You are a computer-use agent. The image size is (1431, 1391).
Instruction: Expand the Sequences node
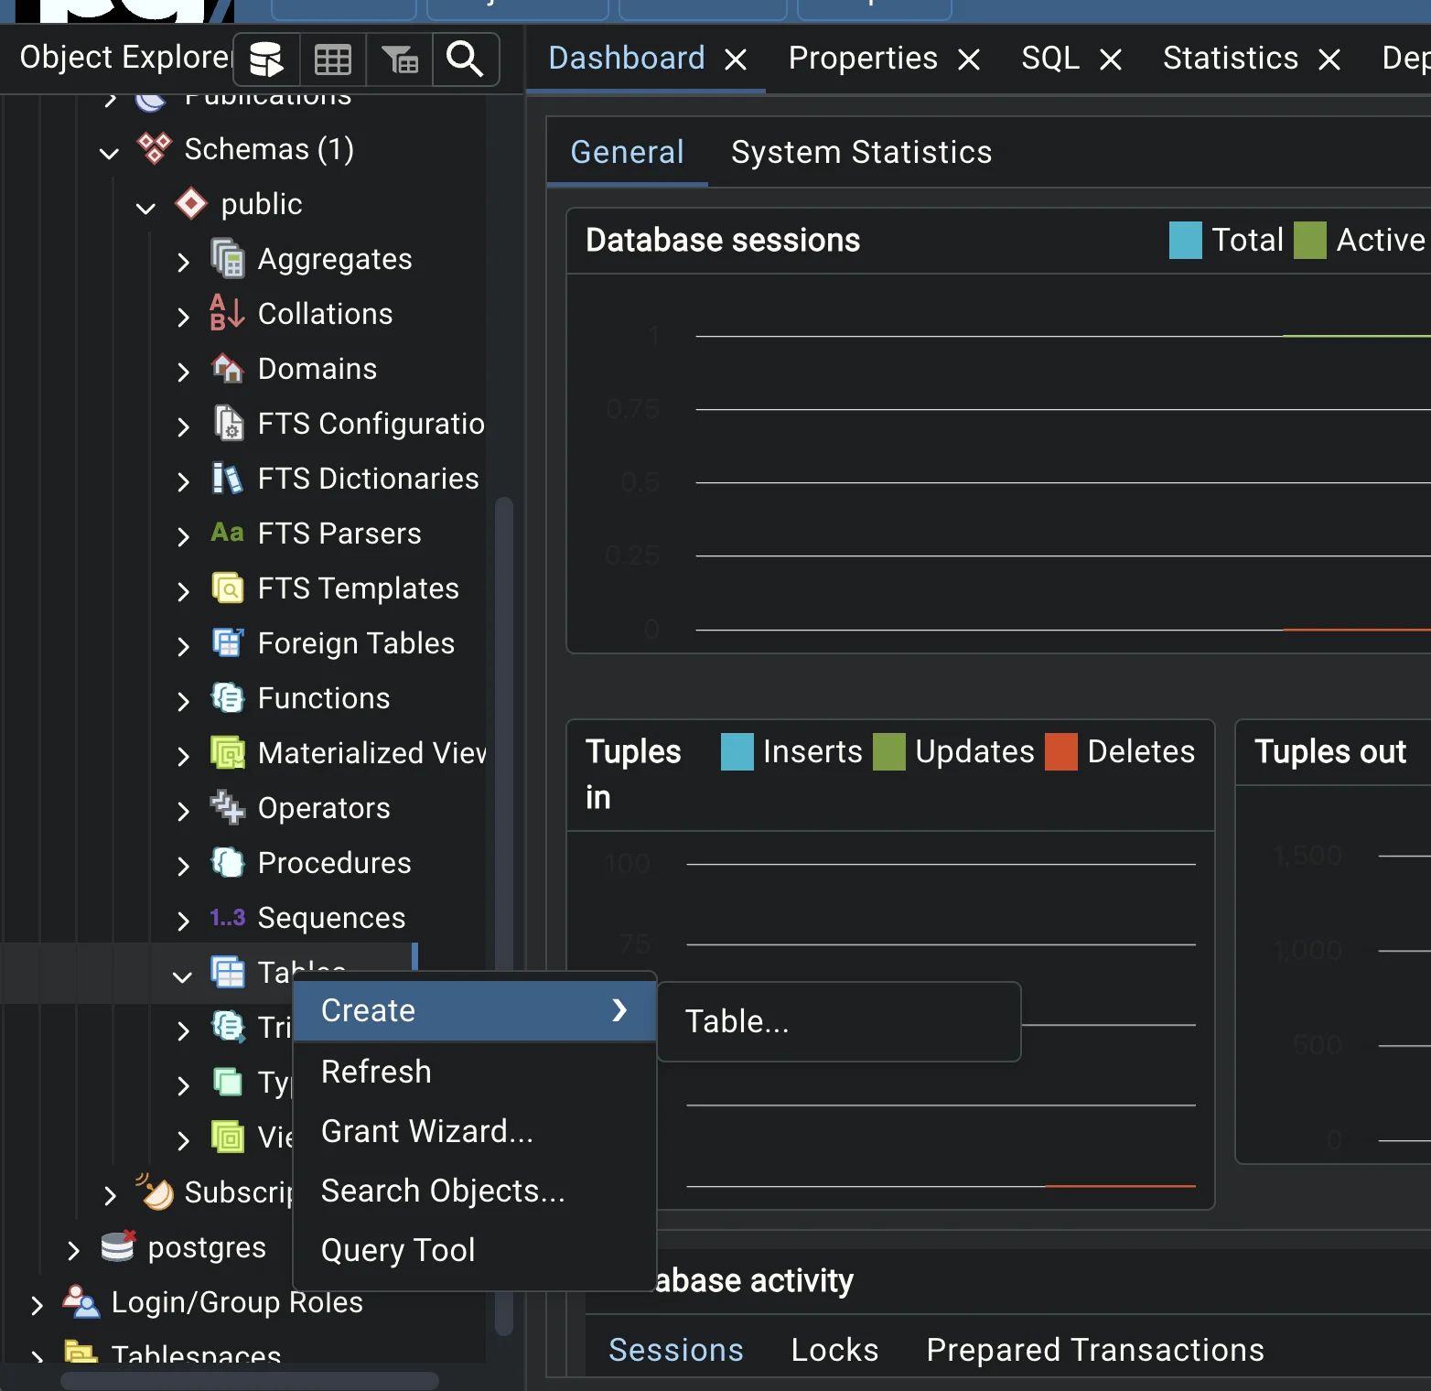[183, 921]
